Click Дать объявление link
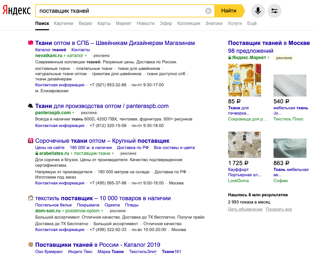 [245, 209]
